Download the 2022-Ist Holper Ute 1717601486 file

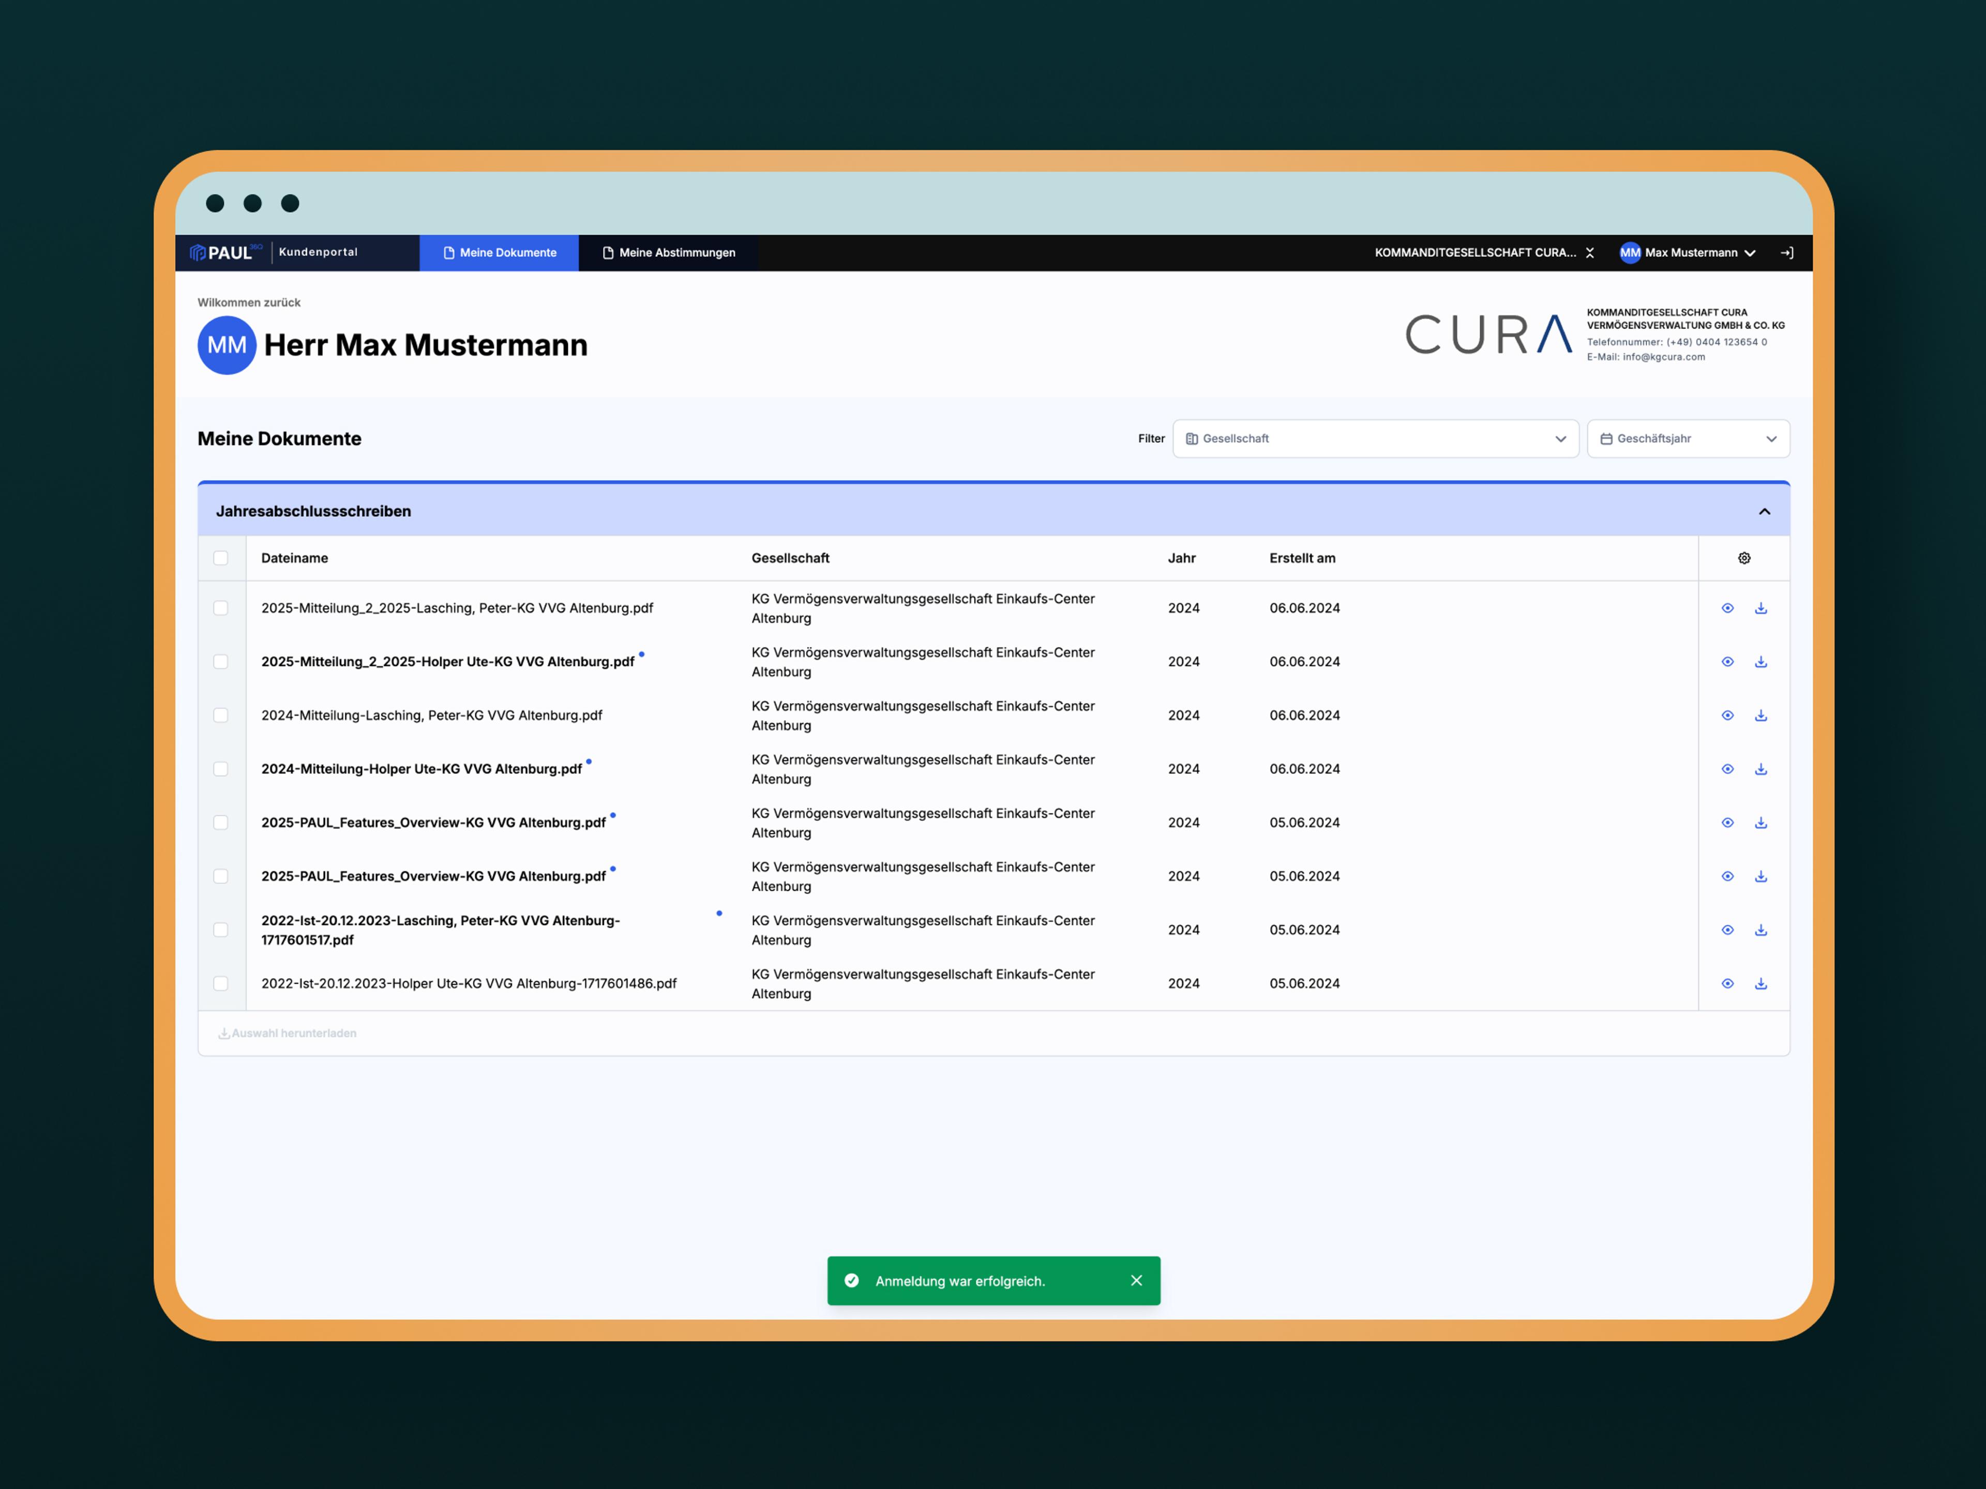pyautogui.click(x=1761, y=984)
